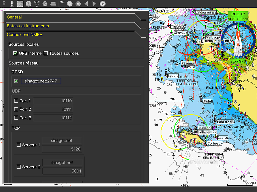This screenshot has width=257, height=192.
Task: Select the Corbeaux waypoint label
Action: [x=215, y=143]
